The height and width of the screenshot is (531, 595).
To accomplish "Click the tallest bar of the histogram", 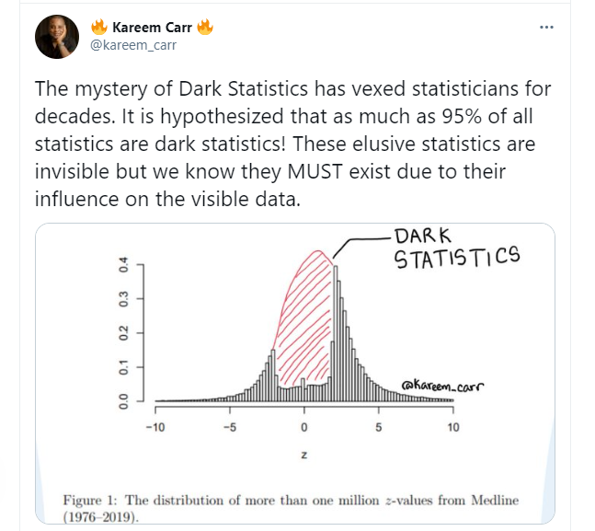I will [337, 331].
